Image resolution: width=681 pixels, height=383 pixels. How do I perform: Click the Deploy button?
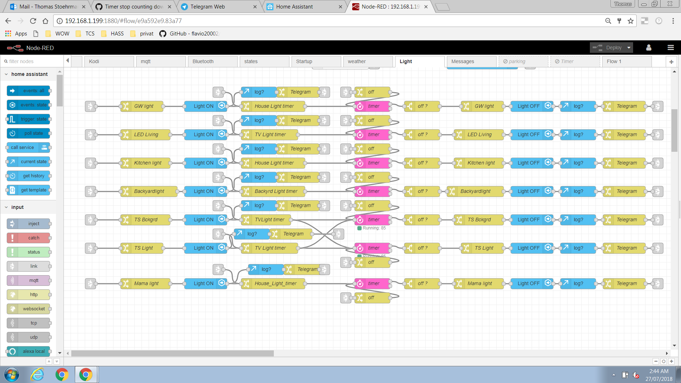tap(607, 48)
